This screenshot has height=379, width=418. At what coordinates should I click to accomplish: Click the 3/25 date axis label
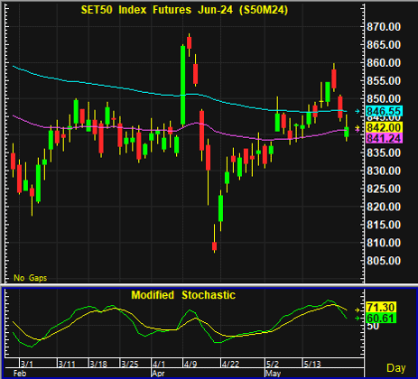coord(130,364)
